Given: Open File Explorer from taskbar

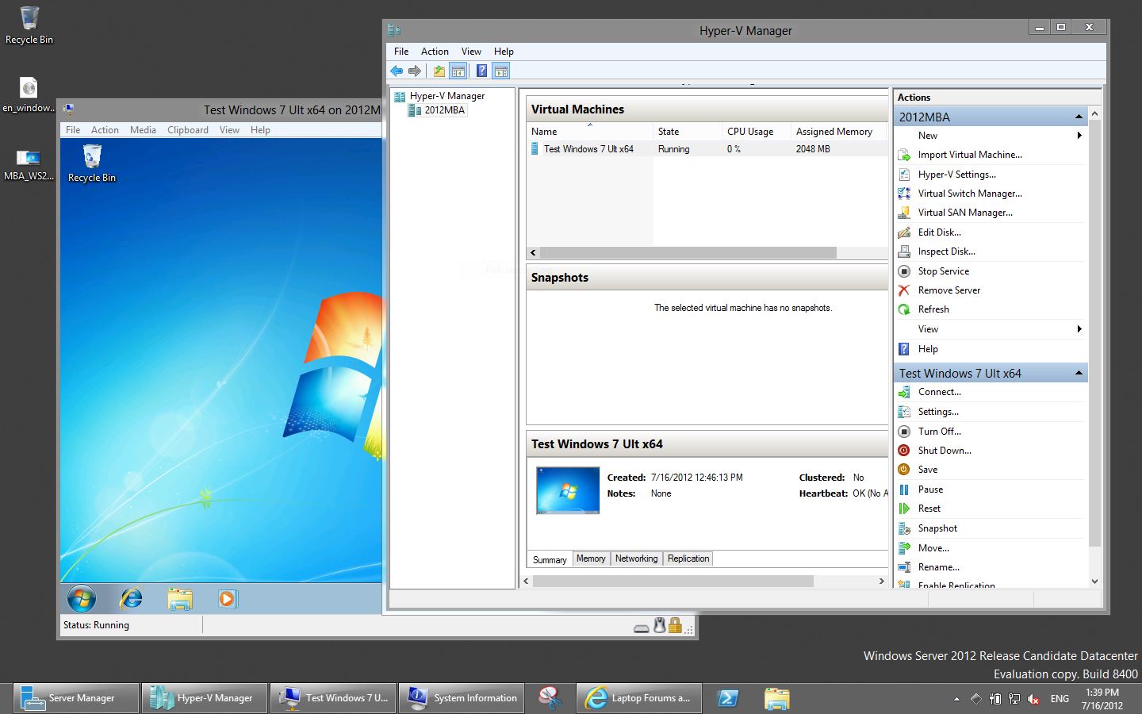Looking at the screenshot, I should pos(777,698).
